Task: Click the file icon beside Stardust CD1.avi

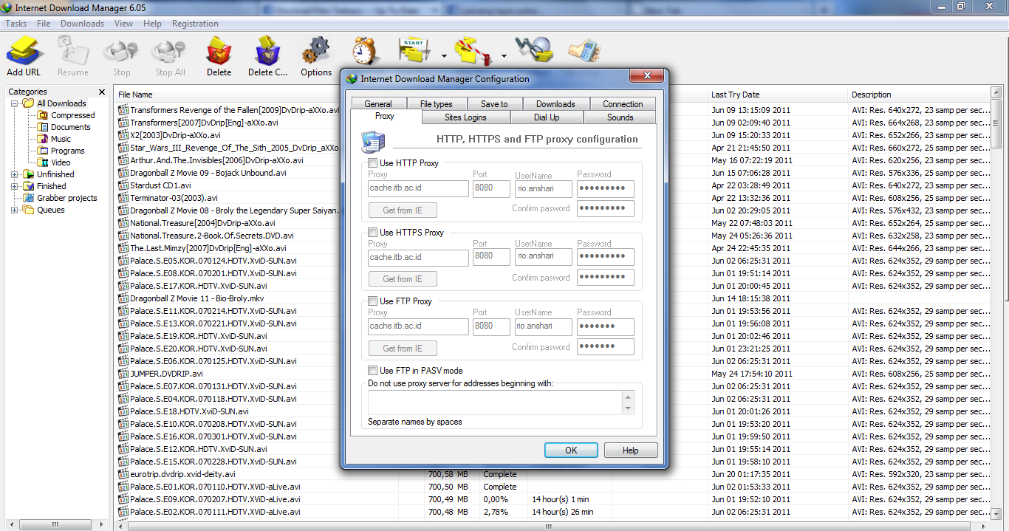Action: coord(123,185)
